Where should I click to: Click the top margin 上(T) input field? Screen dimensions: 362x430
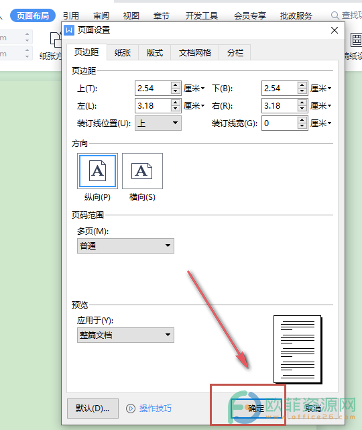[x=154, y=89]
